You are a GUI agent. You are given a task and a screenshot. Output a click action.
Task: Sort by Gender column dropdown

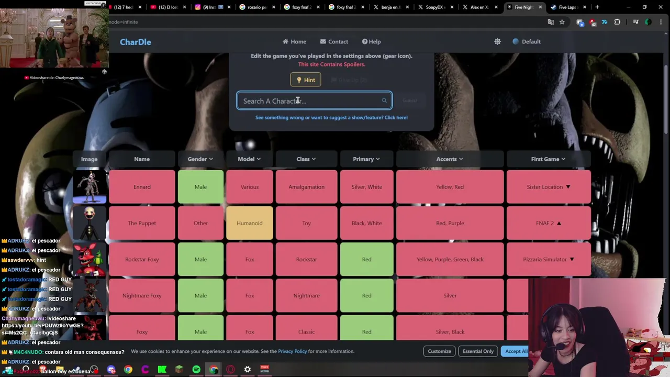tap(200, 159)
